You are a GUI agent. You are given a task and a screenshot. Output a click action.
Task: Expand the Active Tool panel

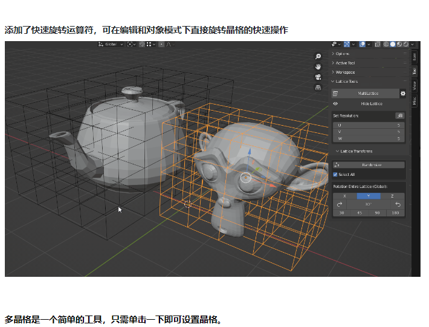(333, 63)
